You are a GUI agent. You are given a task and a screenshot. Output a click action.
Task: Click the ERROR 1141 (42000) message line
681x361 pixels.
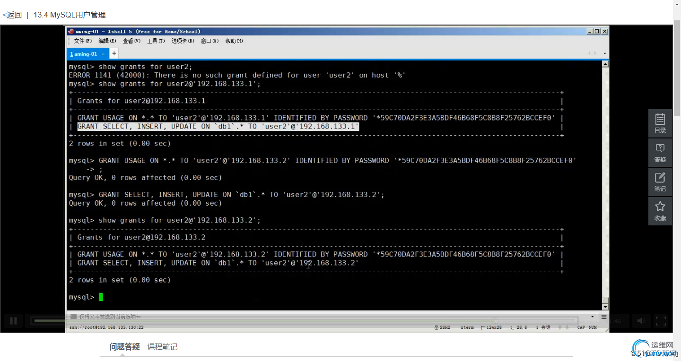(237, 75)
